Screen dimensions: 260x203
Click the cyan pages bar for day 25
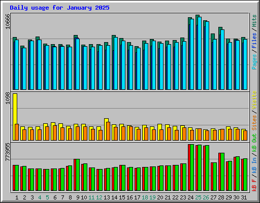pyautogui.click(x=200, y=53)
